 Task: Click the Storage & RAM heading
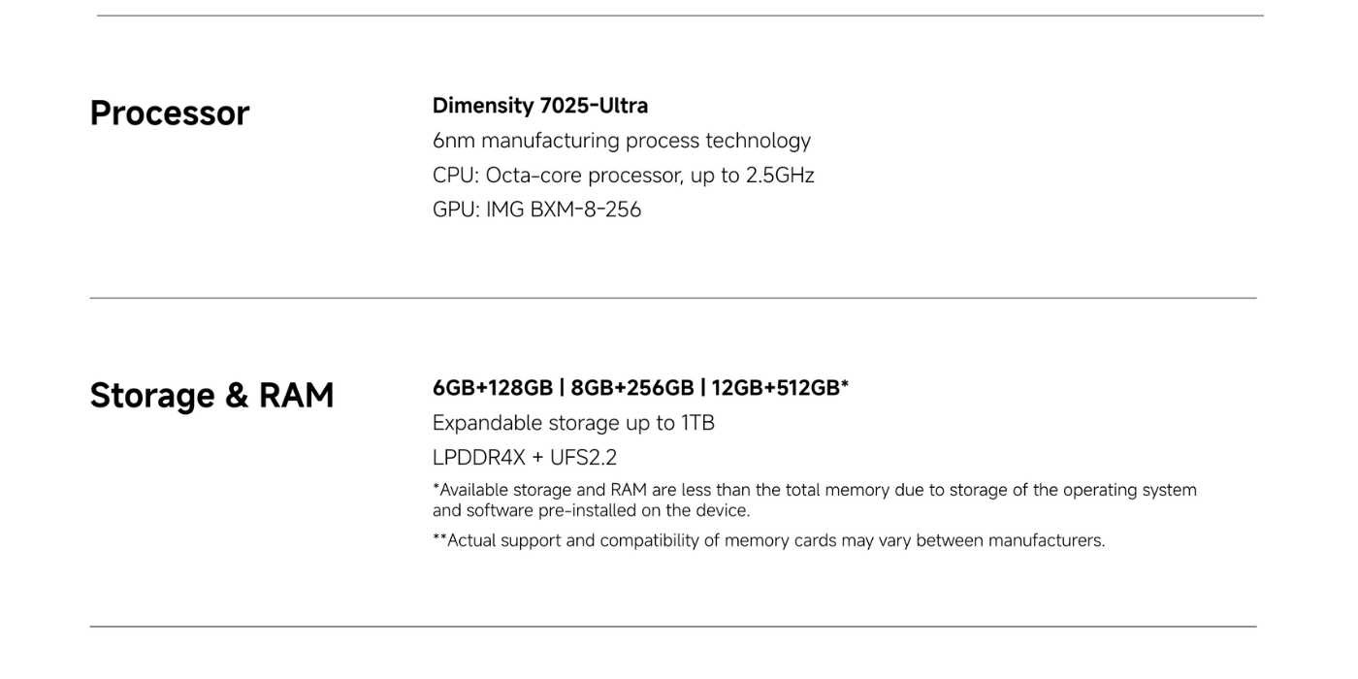click(x=212, y=396)
